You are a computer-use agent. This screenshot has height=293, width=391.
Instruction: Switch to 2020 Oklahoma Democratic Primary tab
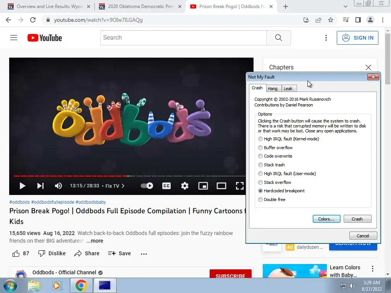(140, 6)
